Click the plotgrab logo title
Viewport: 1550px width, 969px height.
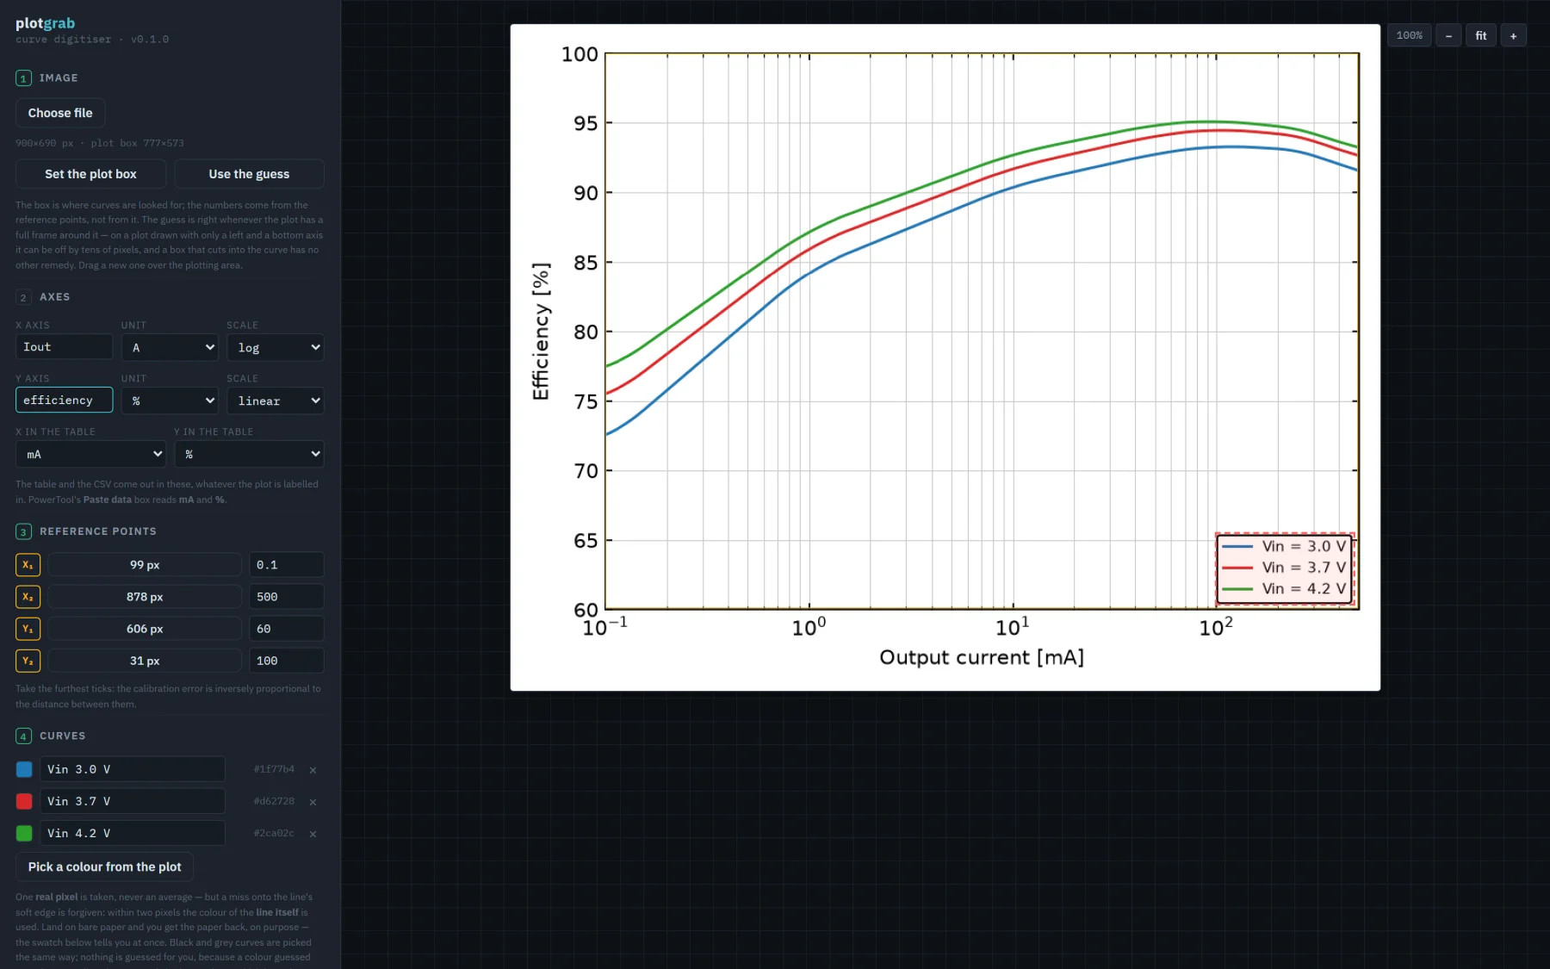click(45, 23)
